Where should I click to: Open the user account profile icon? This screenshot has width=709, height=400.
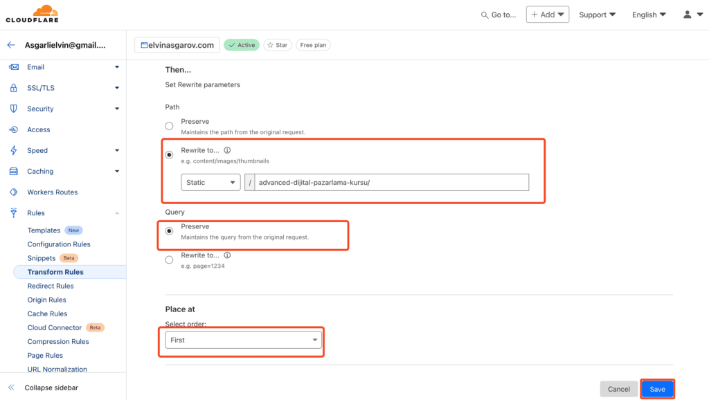tap(688, 15)
